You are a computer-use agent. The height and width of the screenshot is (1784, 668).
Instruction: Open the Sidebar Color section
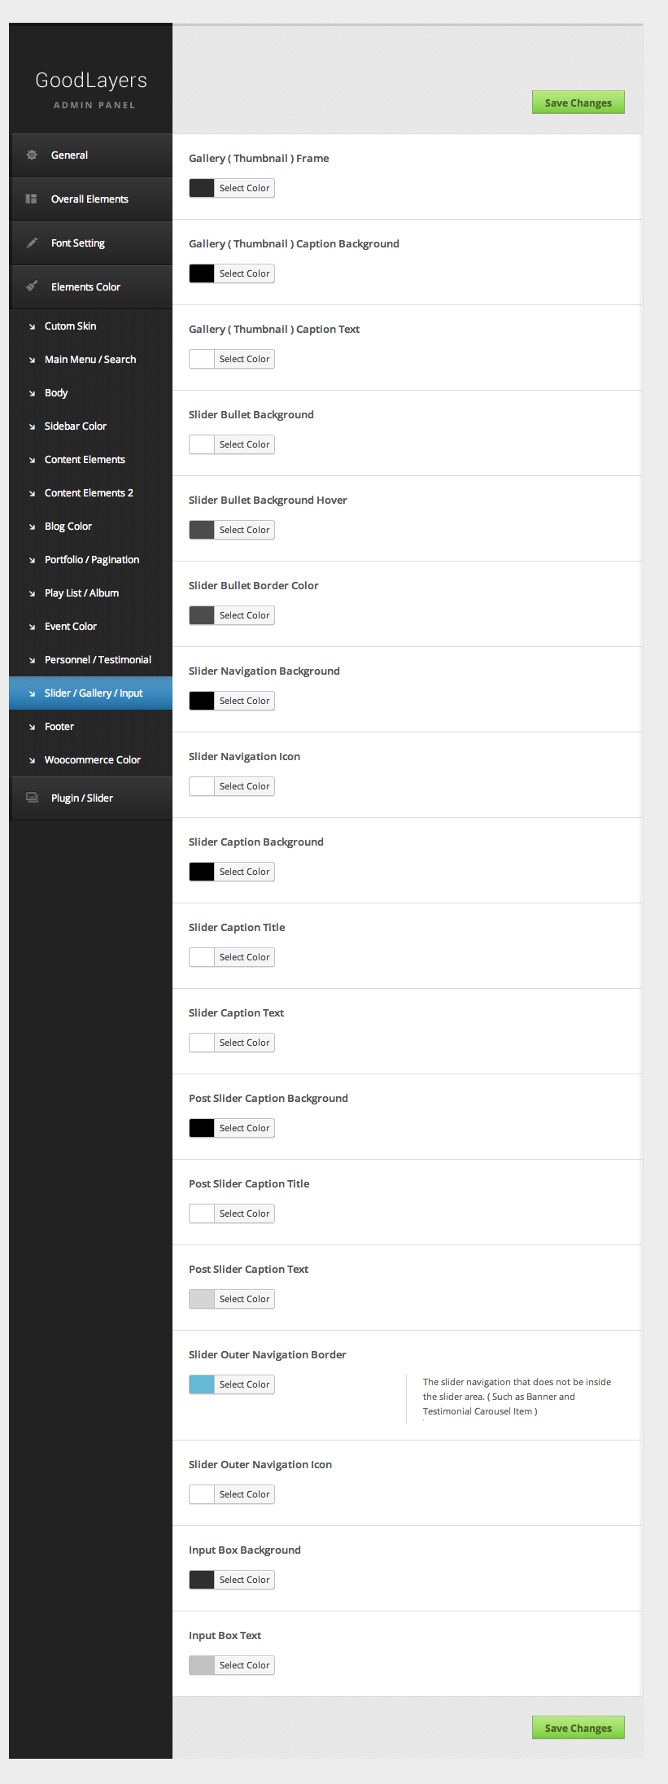point(76,426)
